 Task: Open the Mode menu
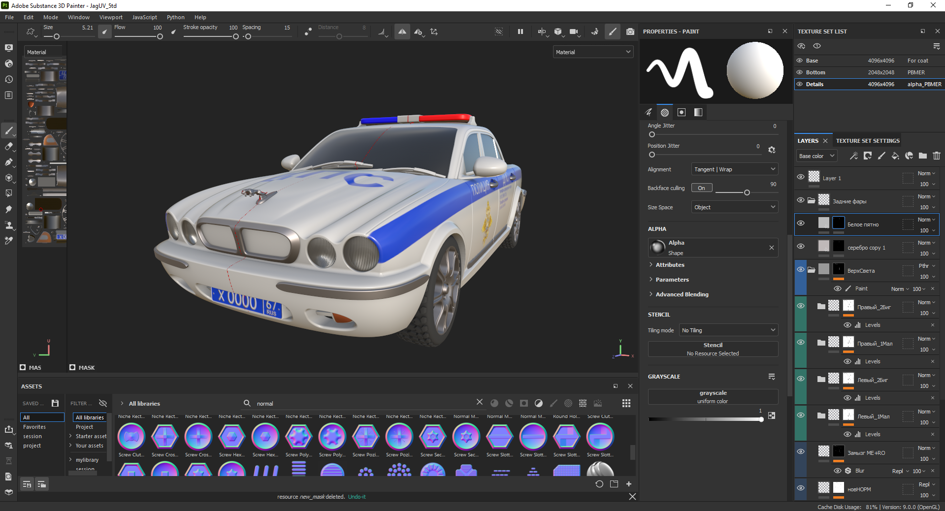pyautogui.click(x=51, y=17)
